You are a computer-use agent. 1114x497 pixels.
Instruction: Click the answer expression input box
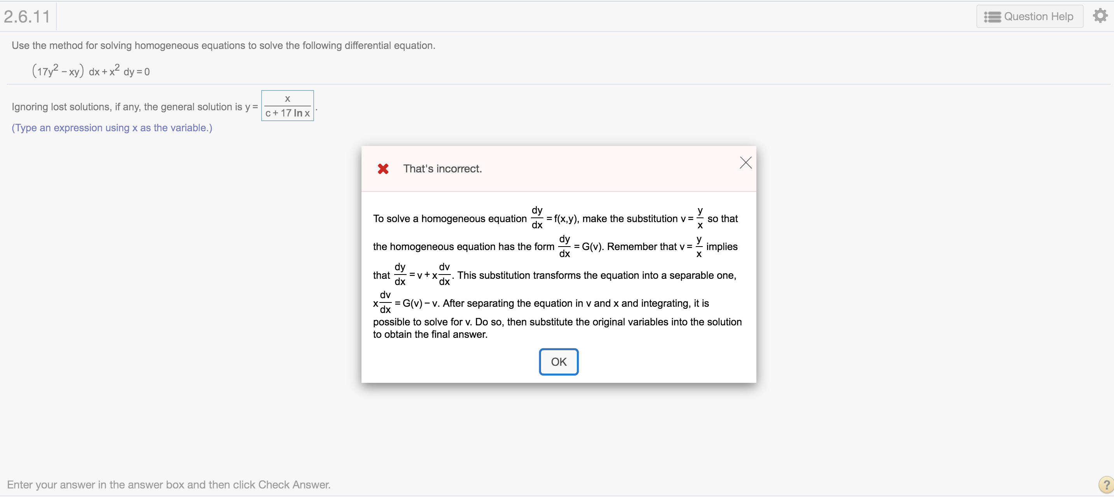click(x=287, y=106)
